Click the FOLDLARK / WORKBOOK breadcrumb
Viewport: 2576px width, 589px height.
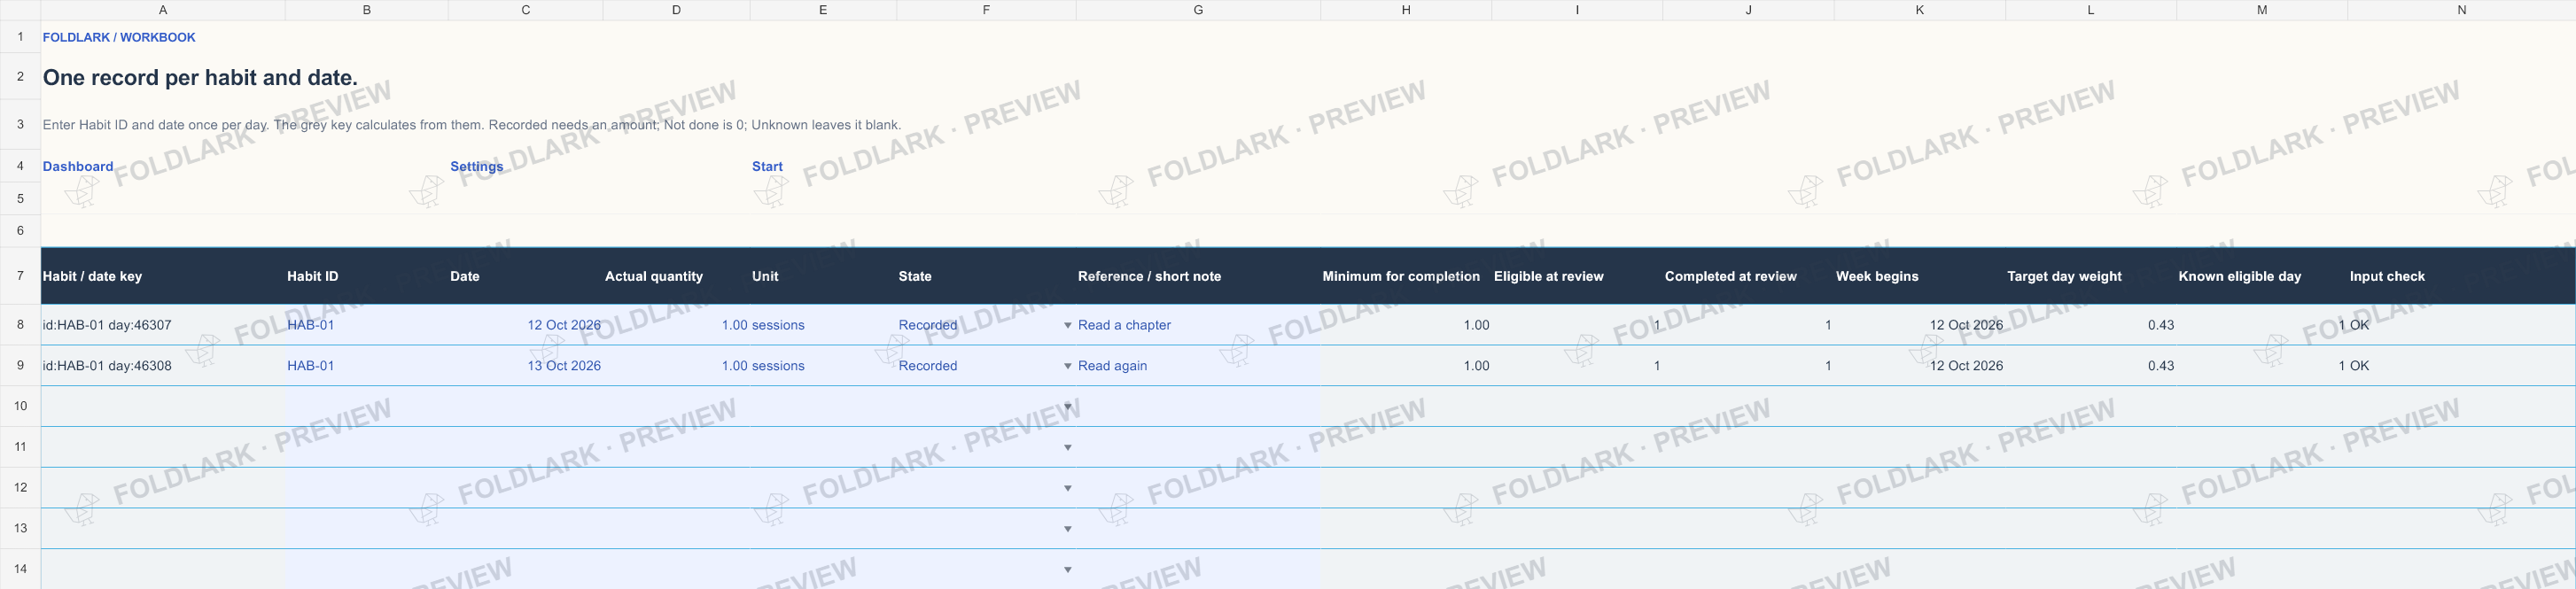coord(119,37)
